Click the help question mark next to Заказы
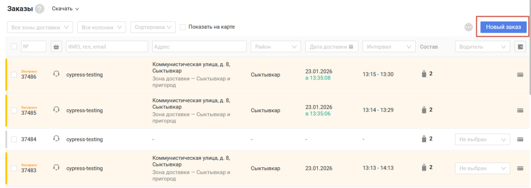The image size is (531, 188). [x=39, y=9]
